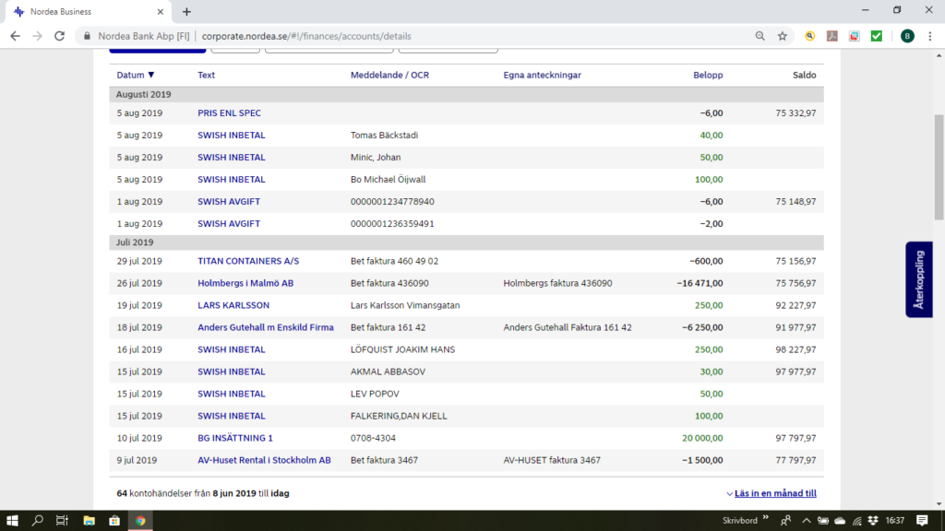The width and height of the screenshot is (945, 531).
Task: Switch to Chrome on the taskbar
Action: [x=140, y=521]
